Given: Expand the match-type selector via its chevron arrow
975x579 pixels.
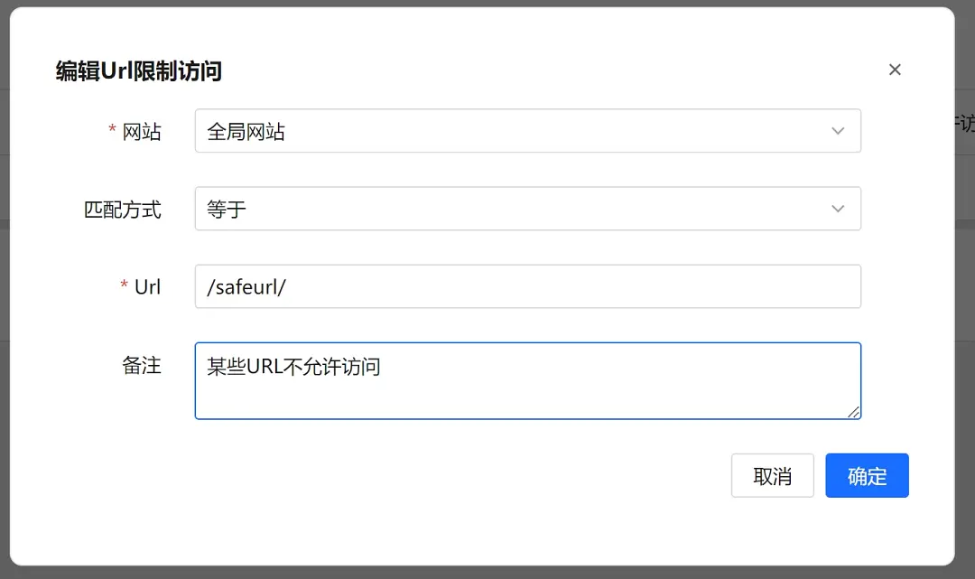Looking at the screenshot, I should pos(839,209).
